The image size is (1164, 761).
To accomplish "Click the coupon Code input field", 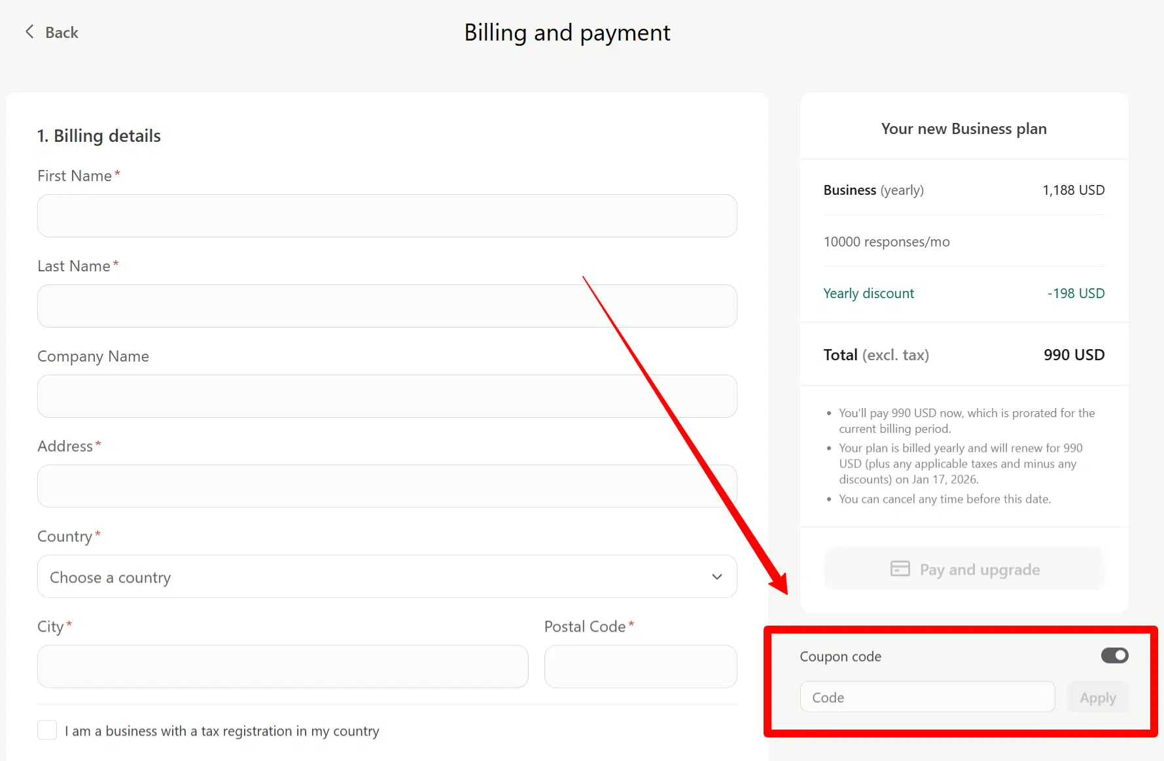I will click(927, 697).
